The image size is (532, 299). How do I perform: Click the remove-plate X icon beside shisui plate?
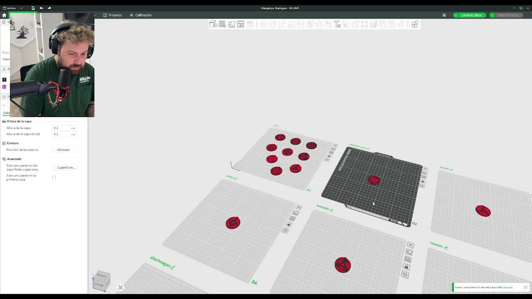pyautogui.click(x=298, y=207)
